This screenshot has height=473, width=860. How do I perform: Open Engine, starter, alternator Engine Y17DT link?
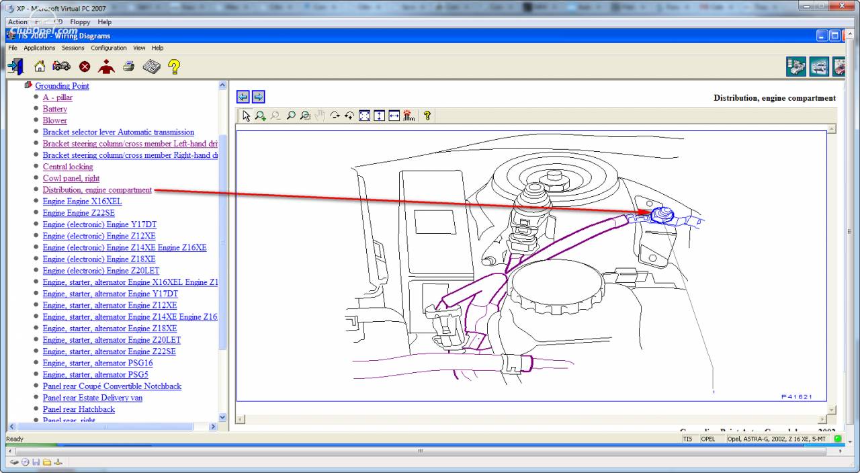[110, 294]
